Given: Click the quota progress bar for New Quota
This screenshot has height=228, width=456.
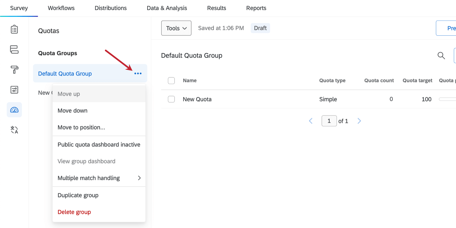Looking at the screenshot, I should click(x=447, y=99).
